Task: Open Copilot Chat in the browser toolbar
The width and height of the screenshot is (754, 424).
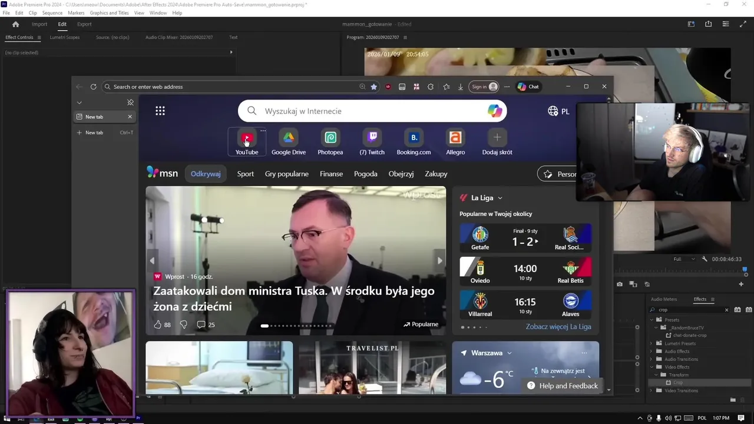Action: click(x=528, y=87)
